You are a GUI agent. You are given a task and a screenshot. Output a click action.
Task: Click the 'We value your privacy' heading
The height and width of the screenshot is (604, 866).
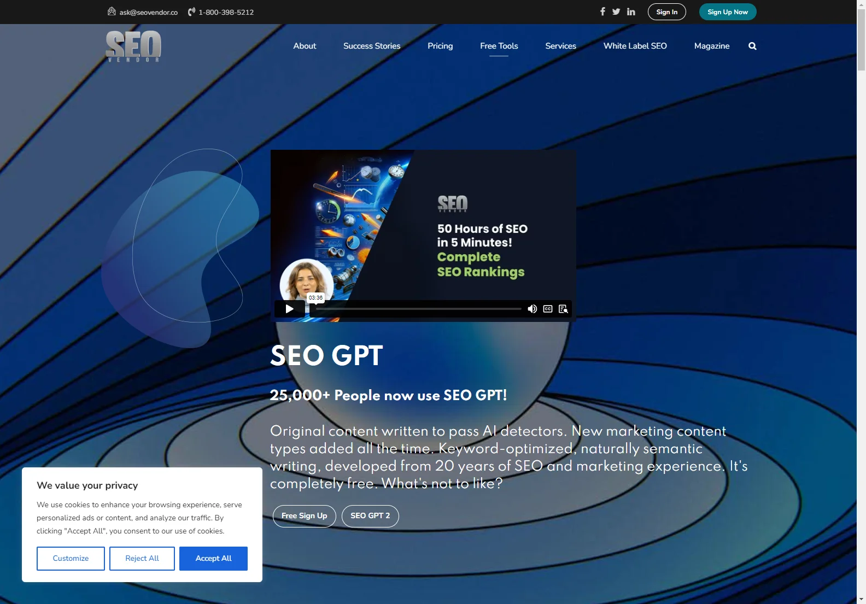click(87, 485)
